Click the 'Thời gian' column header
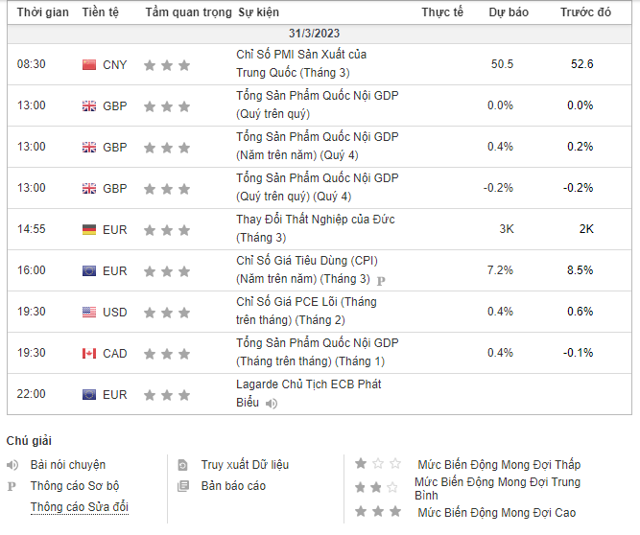 (x=42, y=12)
